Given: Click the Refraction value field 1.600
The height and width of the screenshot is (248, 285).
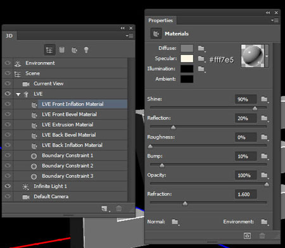Looking at the screenshot, I should pos(246,194).
